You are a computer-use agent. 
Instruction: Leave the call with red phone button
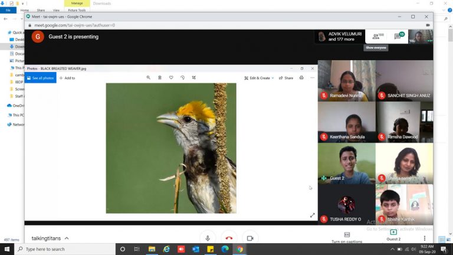(x=229, y=238)
